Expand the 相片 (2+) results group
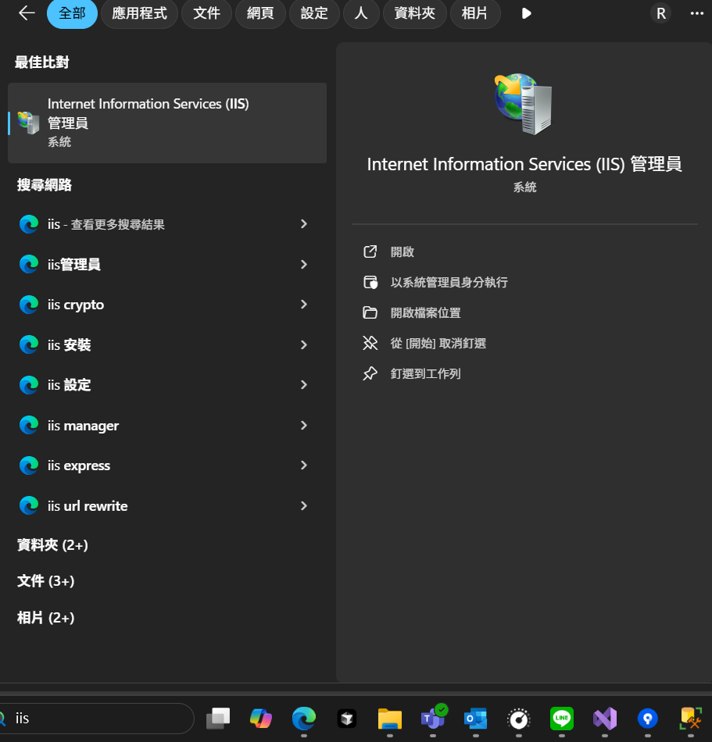The width and height of the screenshot is (712, 742). [46, 618]
